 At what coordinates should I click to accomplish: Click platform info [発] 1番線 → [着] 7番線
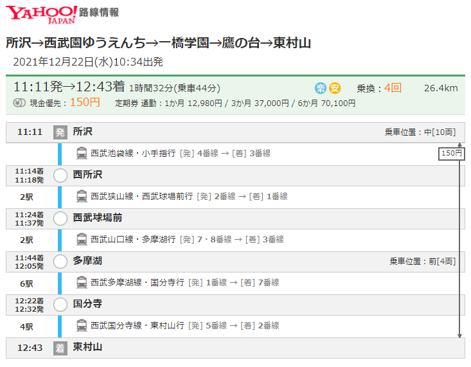(234, 282)
